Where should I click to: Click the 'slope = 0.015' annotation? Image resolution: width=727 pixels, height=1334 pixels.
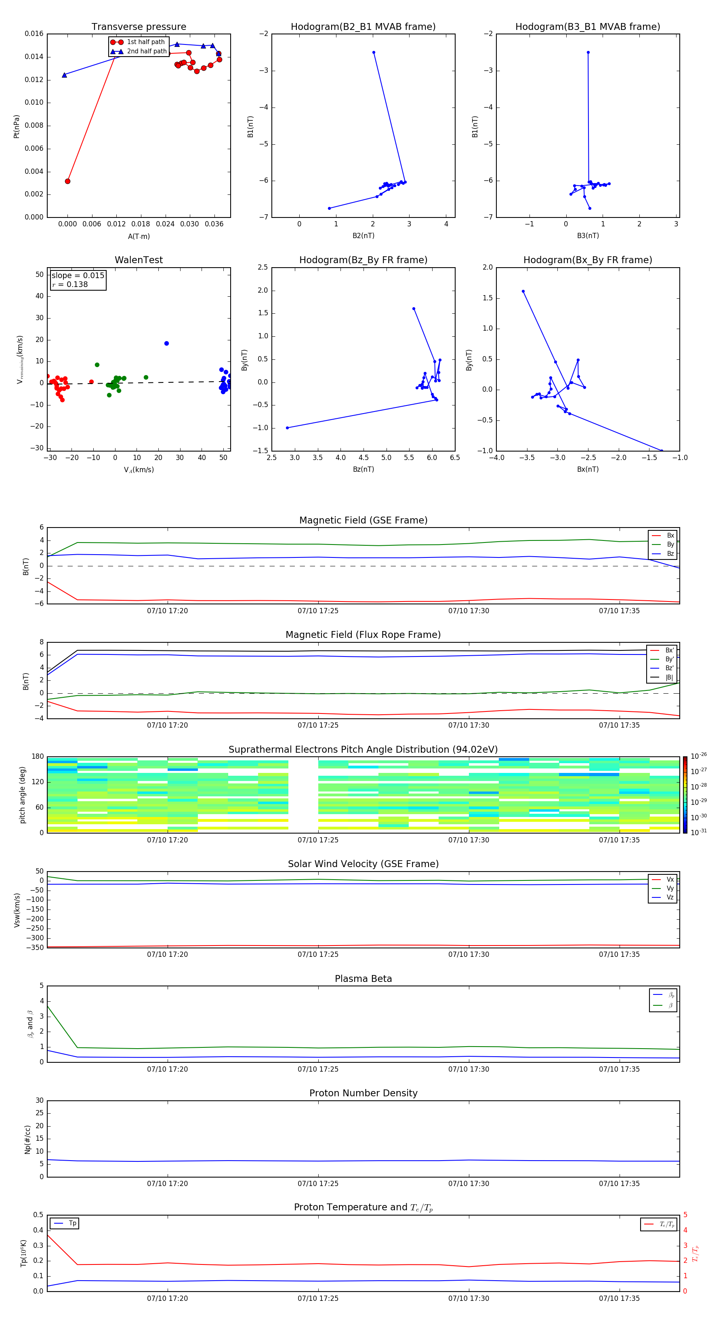click(78, 276)
